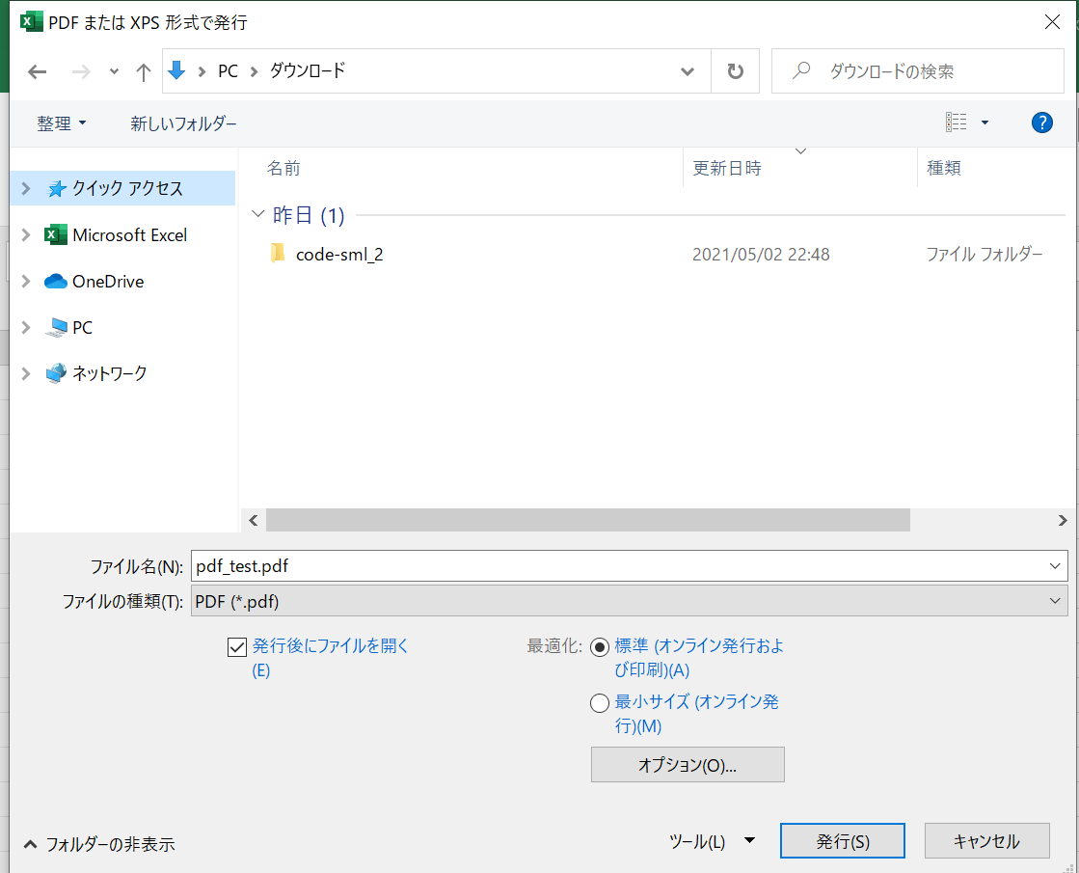Screen dimensions: 1079x873
Task: Choose 最小サイズ optimization option
Action: (x=599, y=702)
